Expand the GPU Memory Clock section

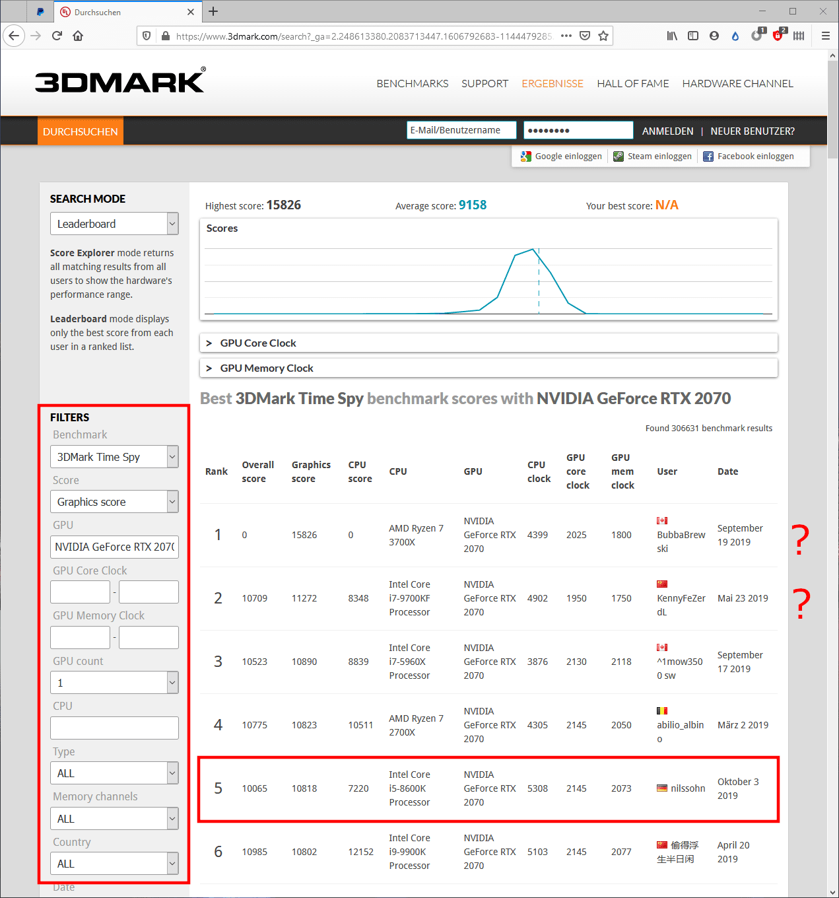488,368
